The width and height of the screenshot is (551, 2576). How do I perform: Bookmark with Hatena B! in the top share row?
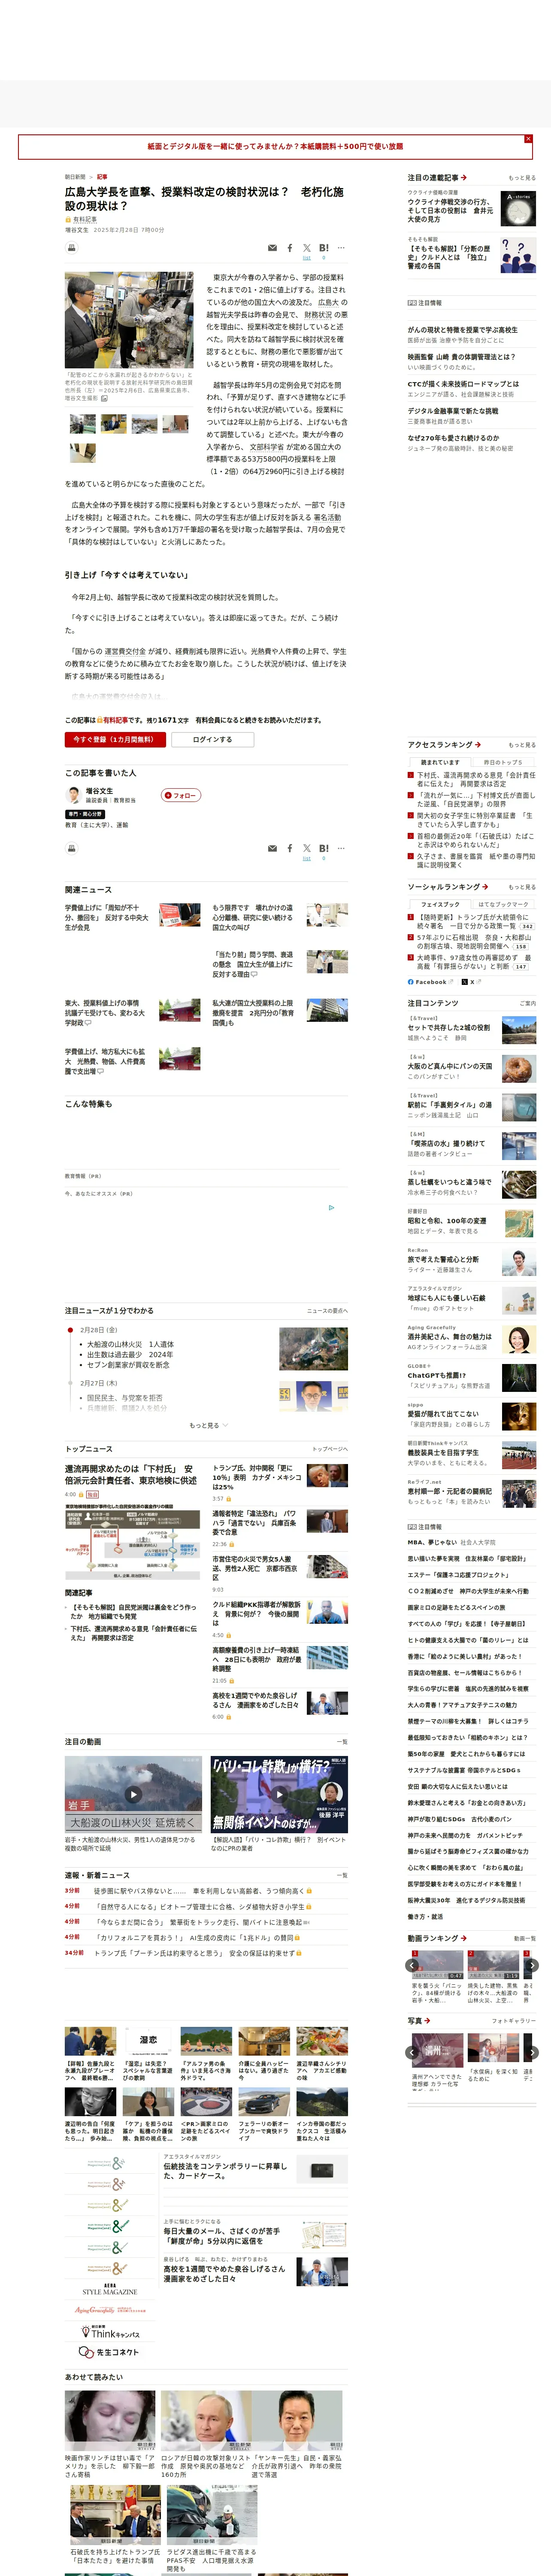pyautogui.click(x=324, y=248)
